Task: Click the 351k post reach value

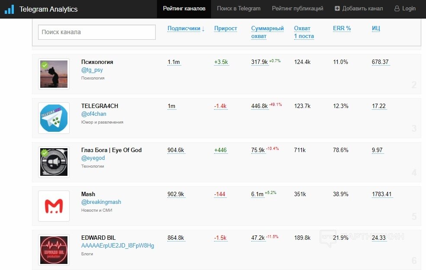Action: point(300,194)
